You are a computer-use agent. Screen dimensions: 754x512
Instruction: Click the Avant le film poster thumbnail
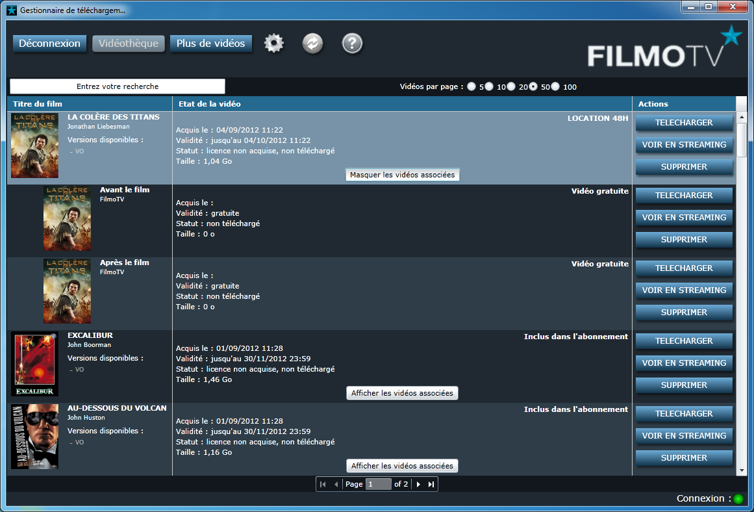tap(67, 218)
